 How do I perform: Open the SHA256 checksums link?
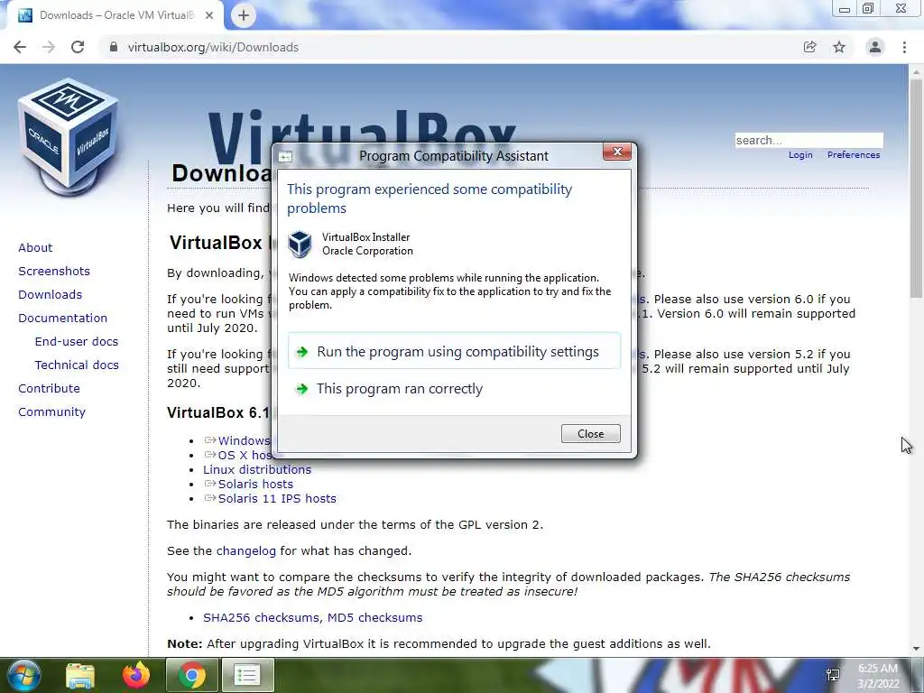pos(262,617)
